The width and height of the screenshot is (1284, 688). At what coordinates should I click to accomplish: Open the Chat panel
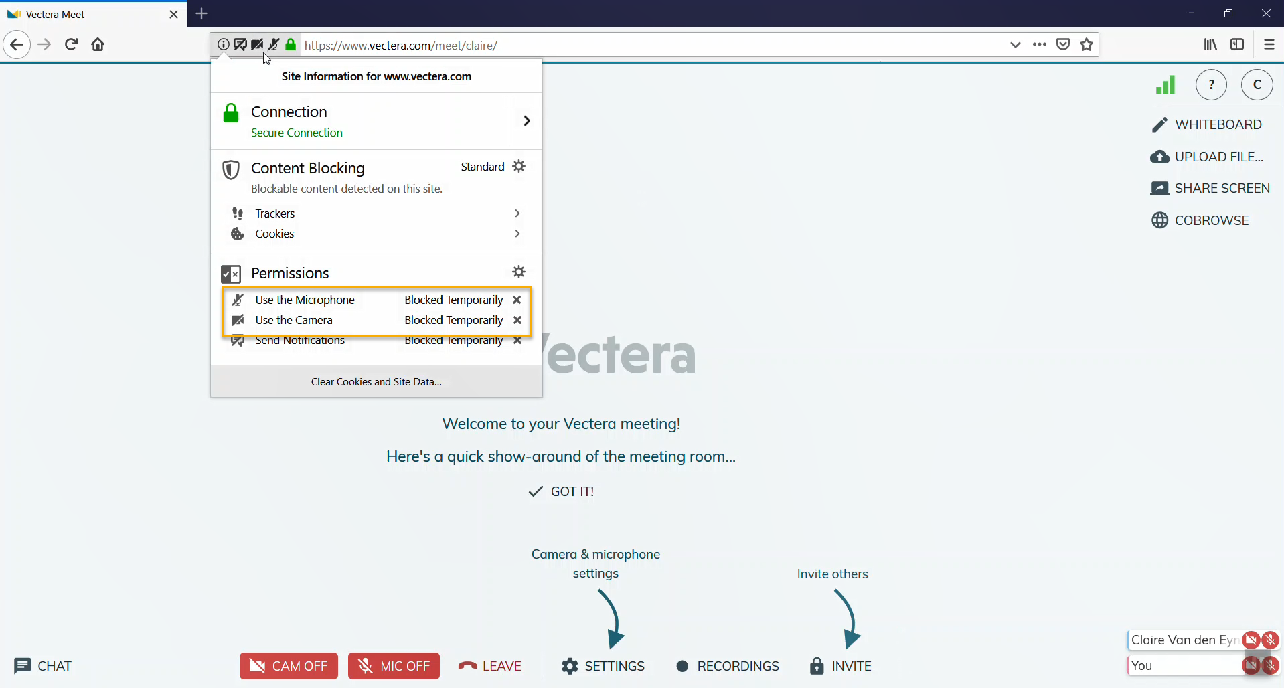[x=43, y=666]
